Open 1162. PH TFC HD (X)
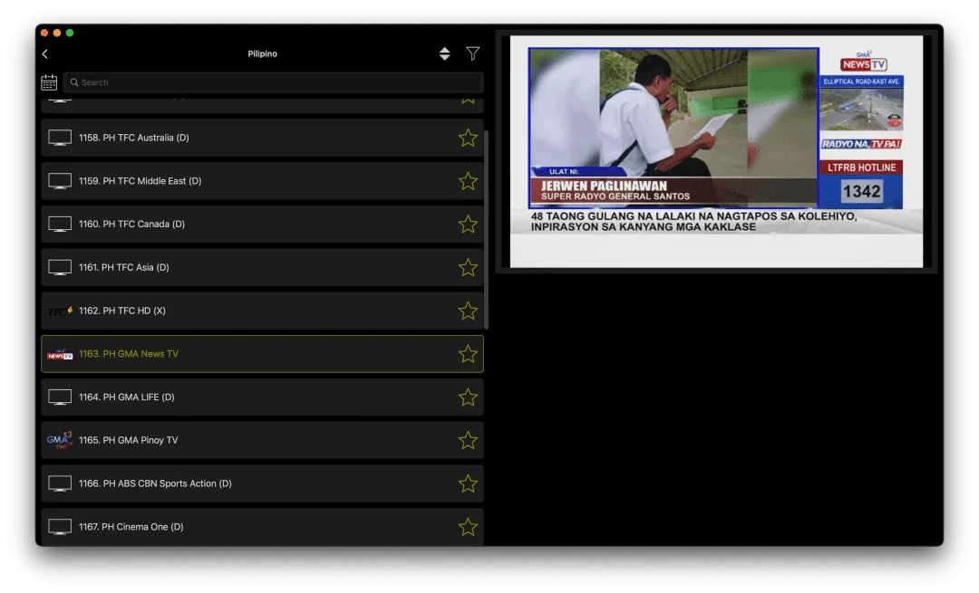Image resolution: width=979 pixels, height=593 pixels. [262, 311]
